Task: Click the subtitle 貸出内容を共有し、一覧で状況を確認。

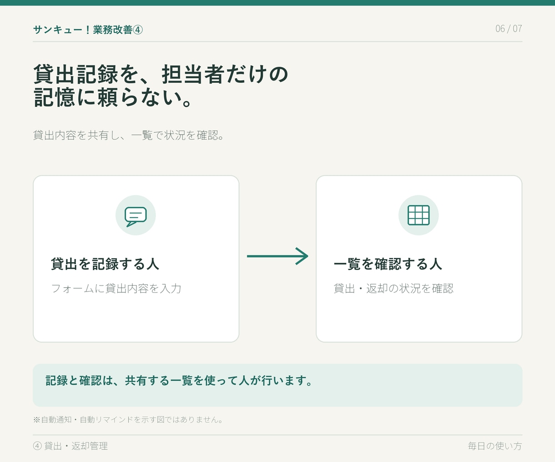Action: pyautogui.click(x=129, y=135)
